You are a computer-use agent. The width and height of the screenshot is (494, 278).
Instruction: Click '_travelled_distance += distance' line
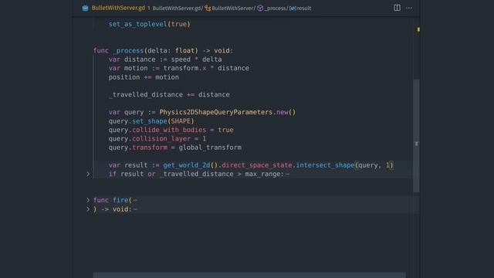click(169, 94)
